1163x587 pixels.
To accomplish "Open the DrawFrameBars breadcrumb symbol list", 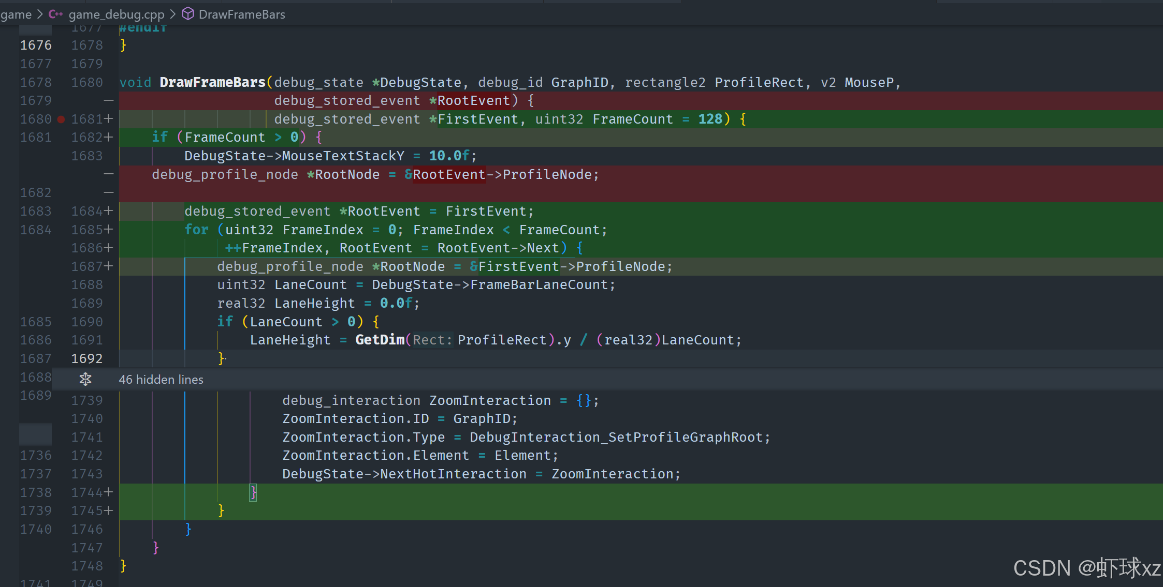I will (x=241, y=14).
